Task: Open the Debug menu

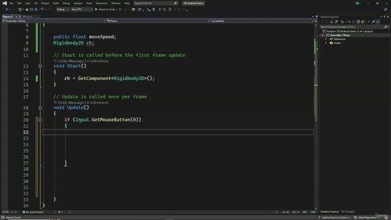Action: coord(66,3)
